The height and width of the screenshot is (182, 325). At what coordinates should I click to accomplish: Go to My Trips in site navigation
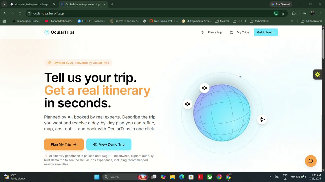point(240,32)
